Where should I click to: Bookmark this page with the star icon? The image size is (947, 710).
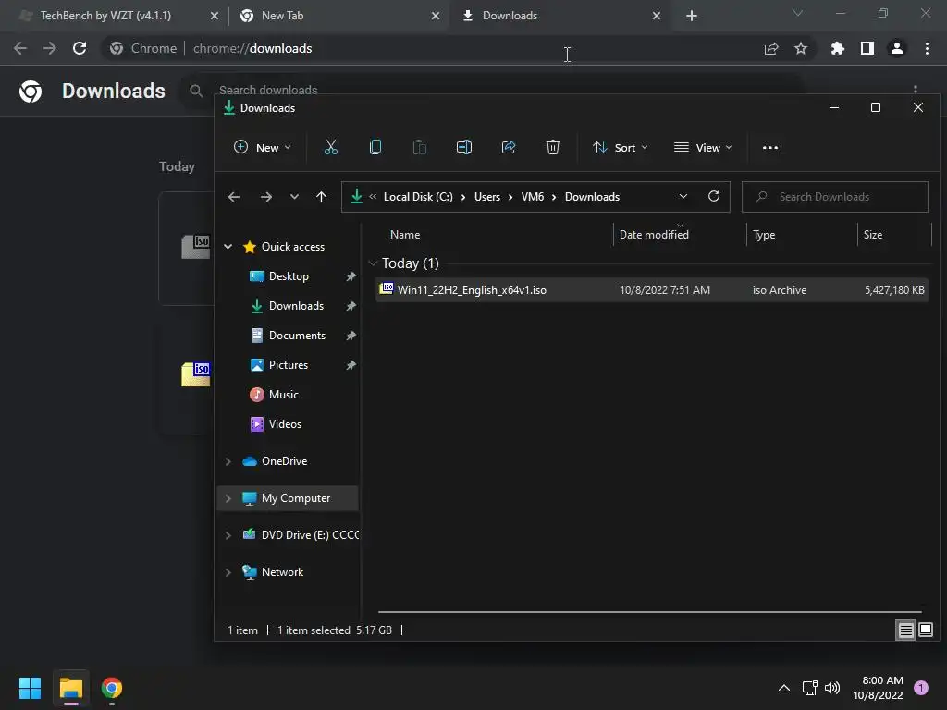click(x=801, y=48)
